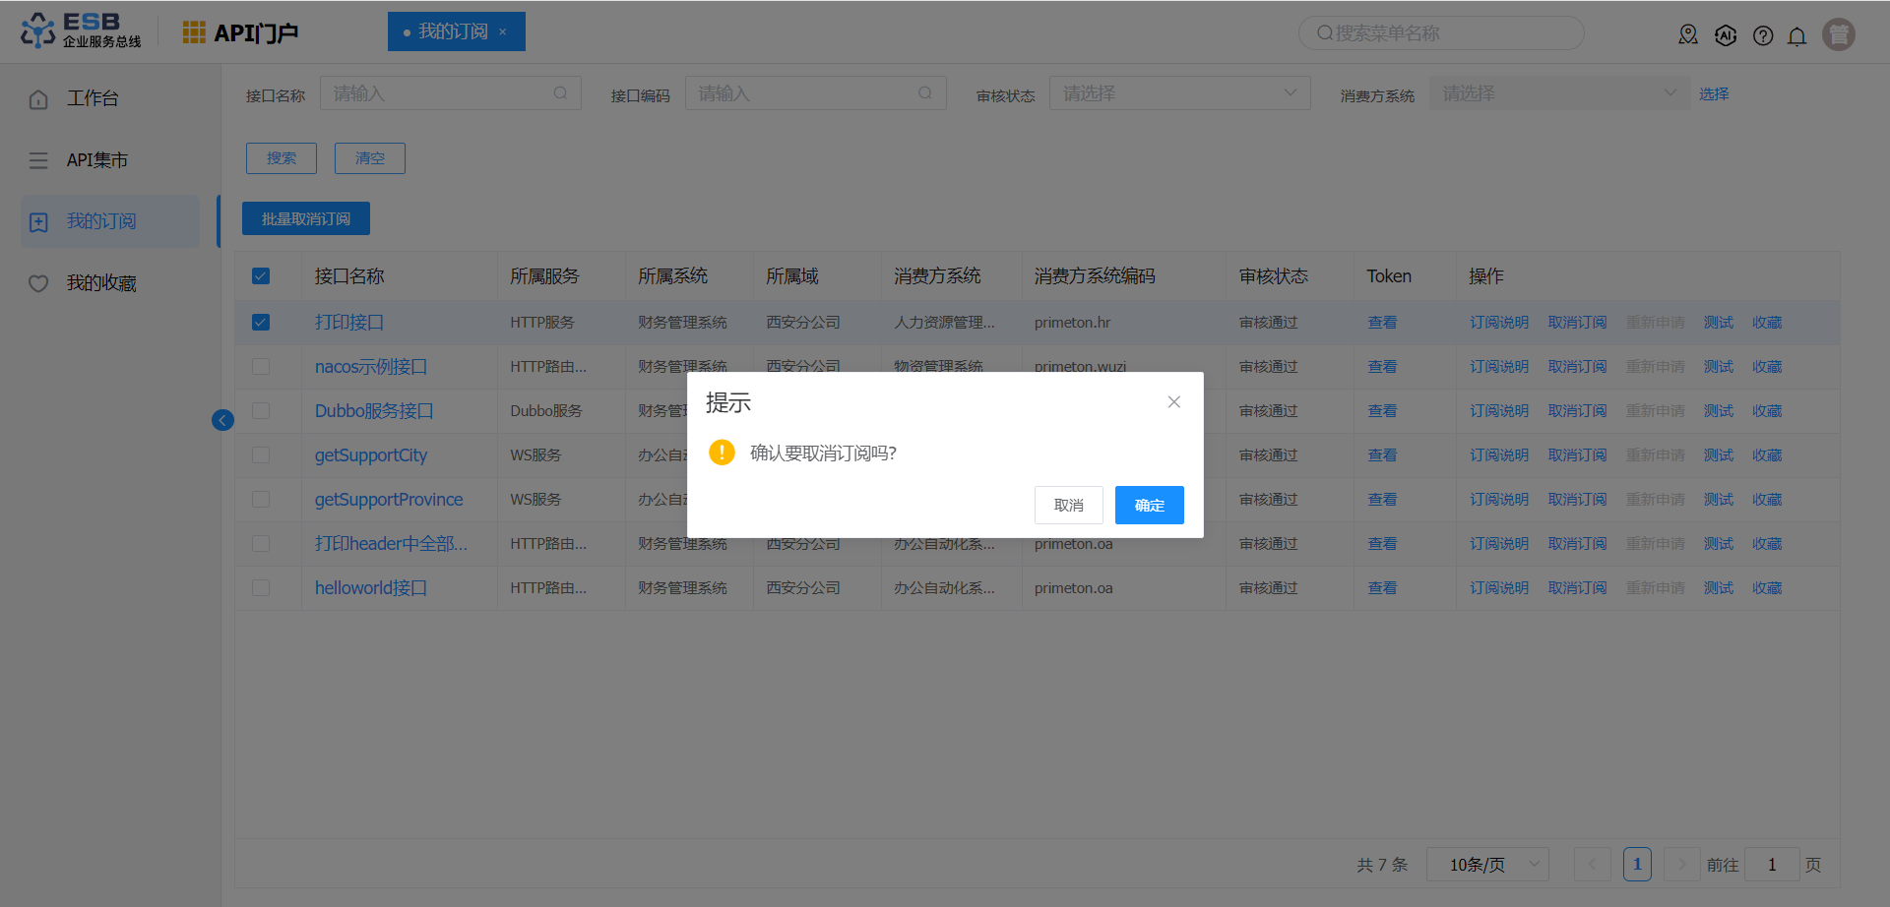Confirm unsubscribe with 确定 button
The image size is (1890, 907).
coord(1149,506)
